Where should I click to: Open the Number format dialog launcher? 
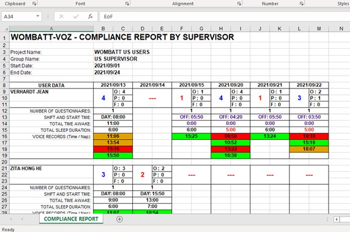click(x=302, y=4)
